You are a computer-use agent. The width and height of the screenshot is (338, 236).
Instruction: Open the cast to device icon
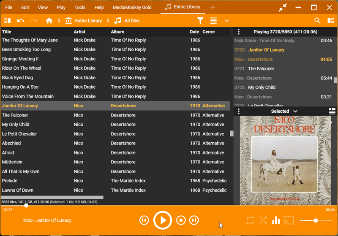289,220
